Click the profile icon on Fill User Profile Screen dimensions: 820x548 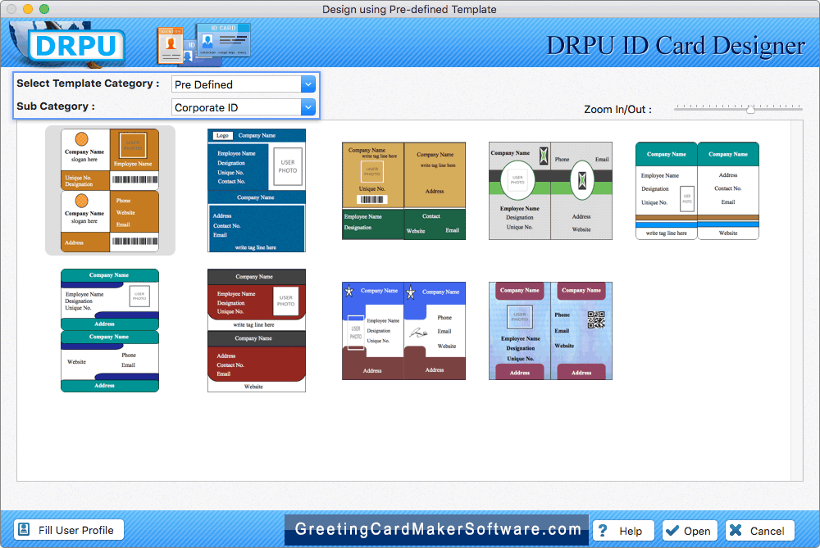point(24,530)
